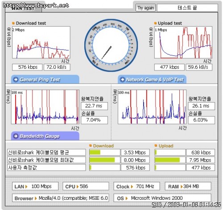This screenshot has width=223, height=210.
Task: Open the Bandwidth Gauge section
Action: coord(45,136)
